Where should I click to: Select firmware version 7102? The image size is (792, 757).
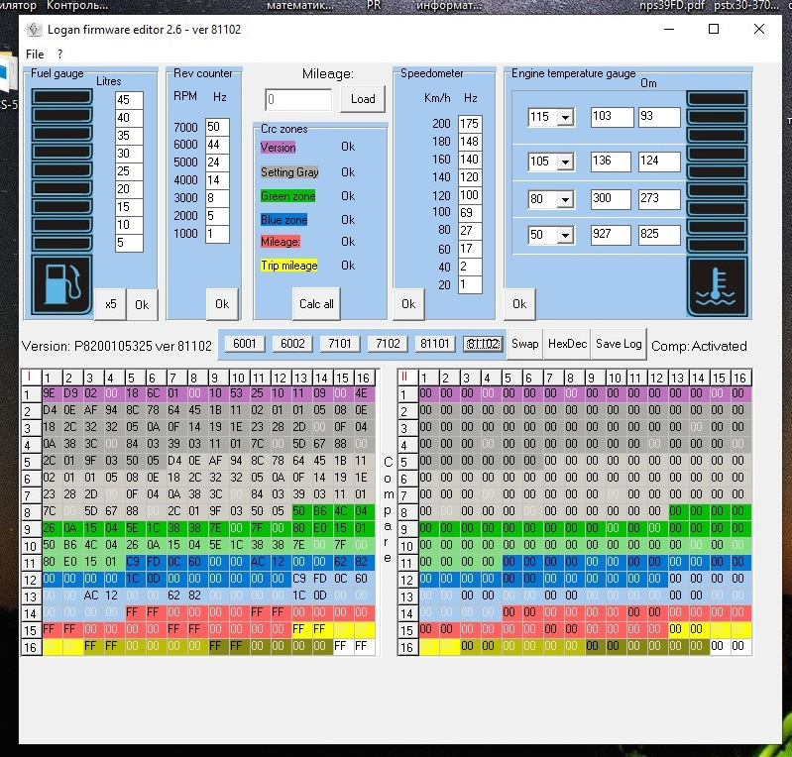pyautogui.click(x=388, y=344)
